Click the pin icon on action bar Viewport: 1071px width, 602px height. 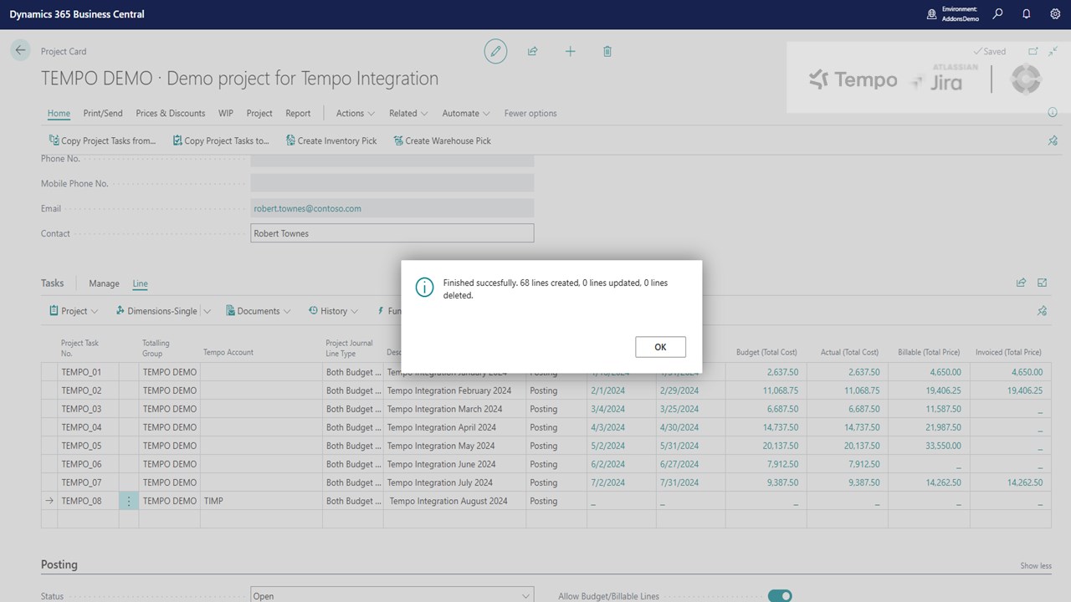(1053, 140)
